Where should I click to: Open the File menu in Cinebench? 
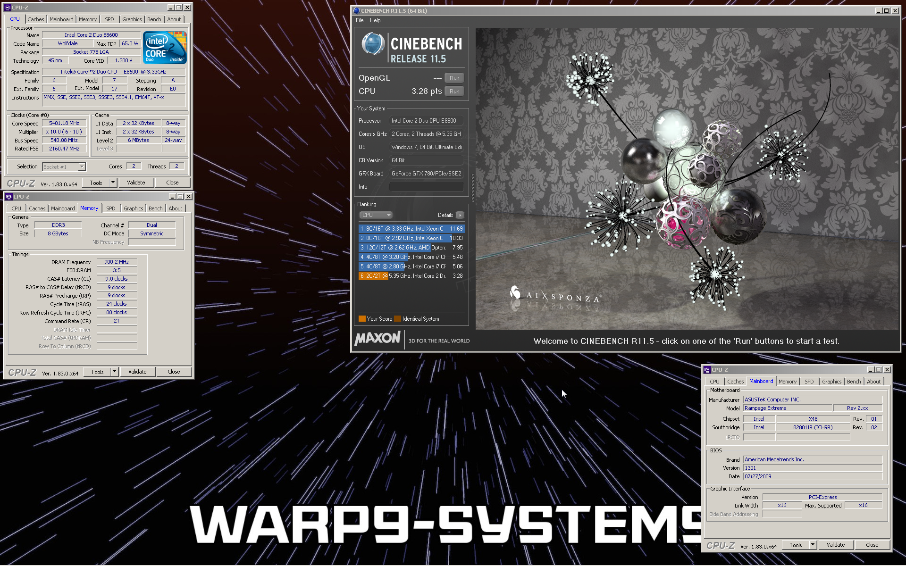pyautogui.click(x=360, y=20)
